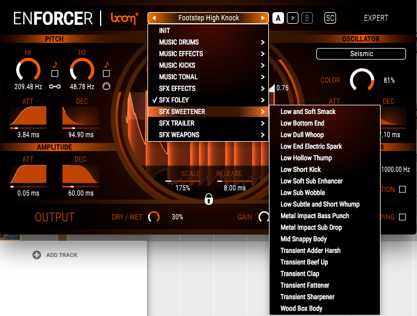The height and width of the screenshot is (316, 417).
Task: Click the note icon above LO checkbox
Action: (106, 65)
